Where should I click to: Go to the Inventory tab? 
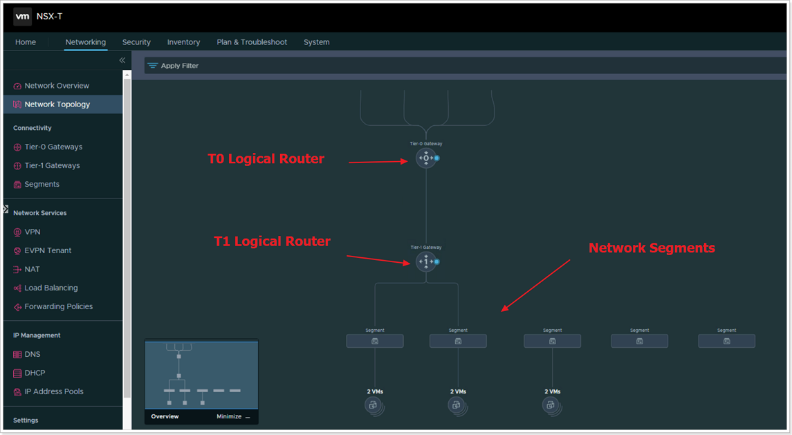pos(183,42)
